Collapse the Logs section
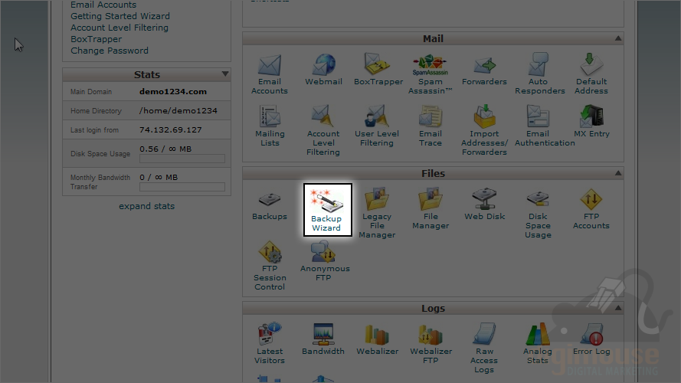 [x=618, y=308]
